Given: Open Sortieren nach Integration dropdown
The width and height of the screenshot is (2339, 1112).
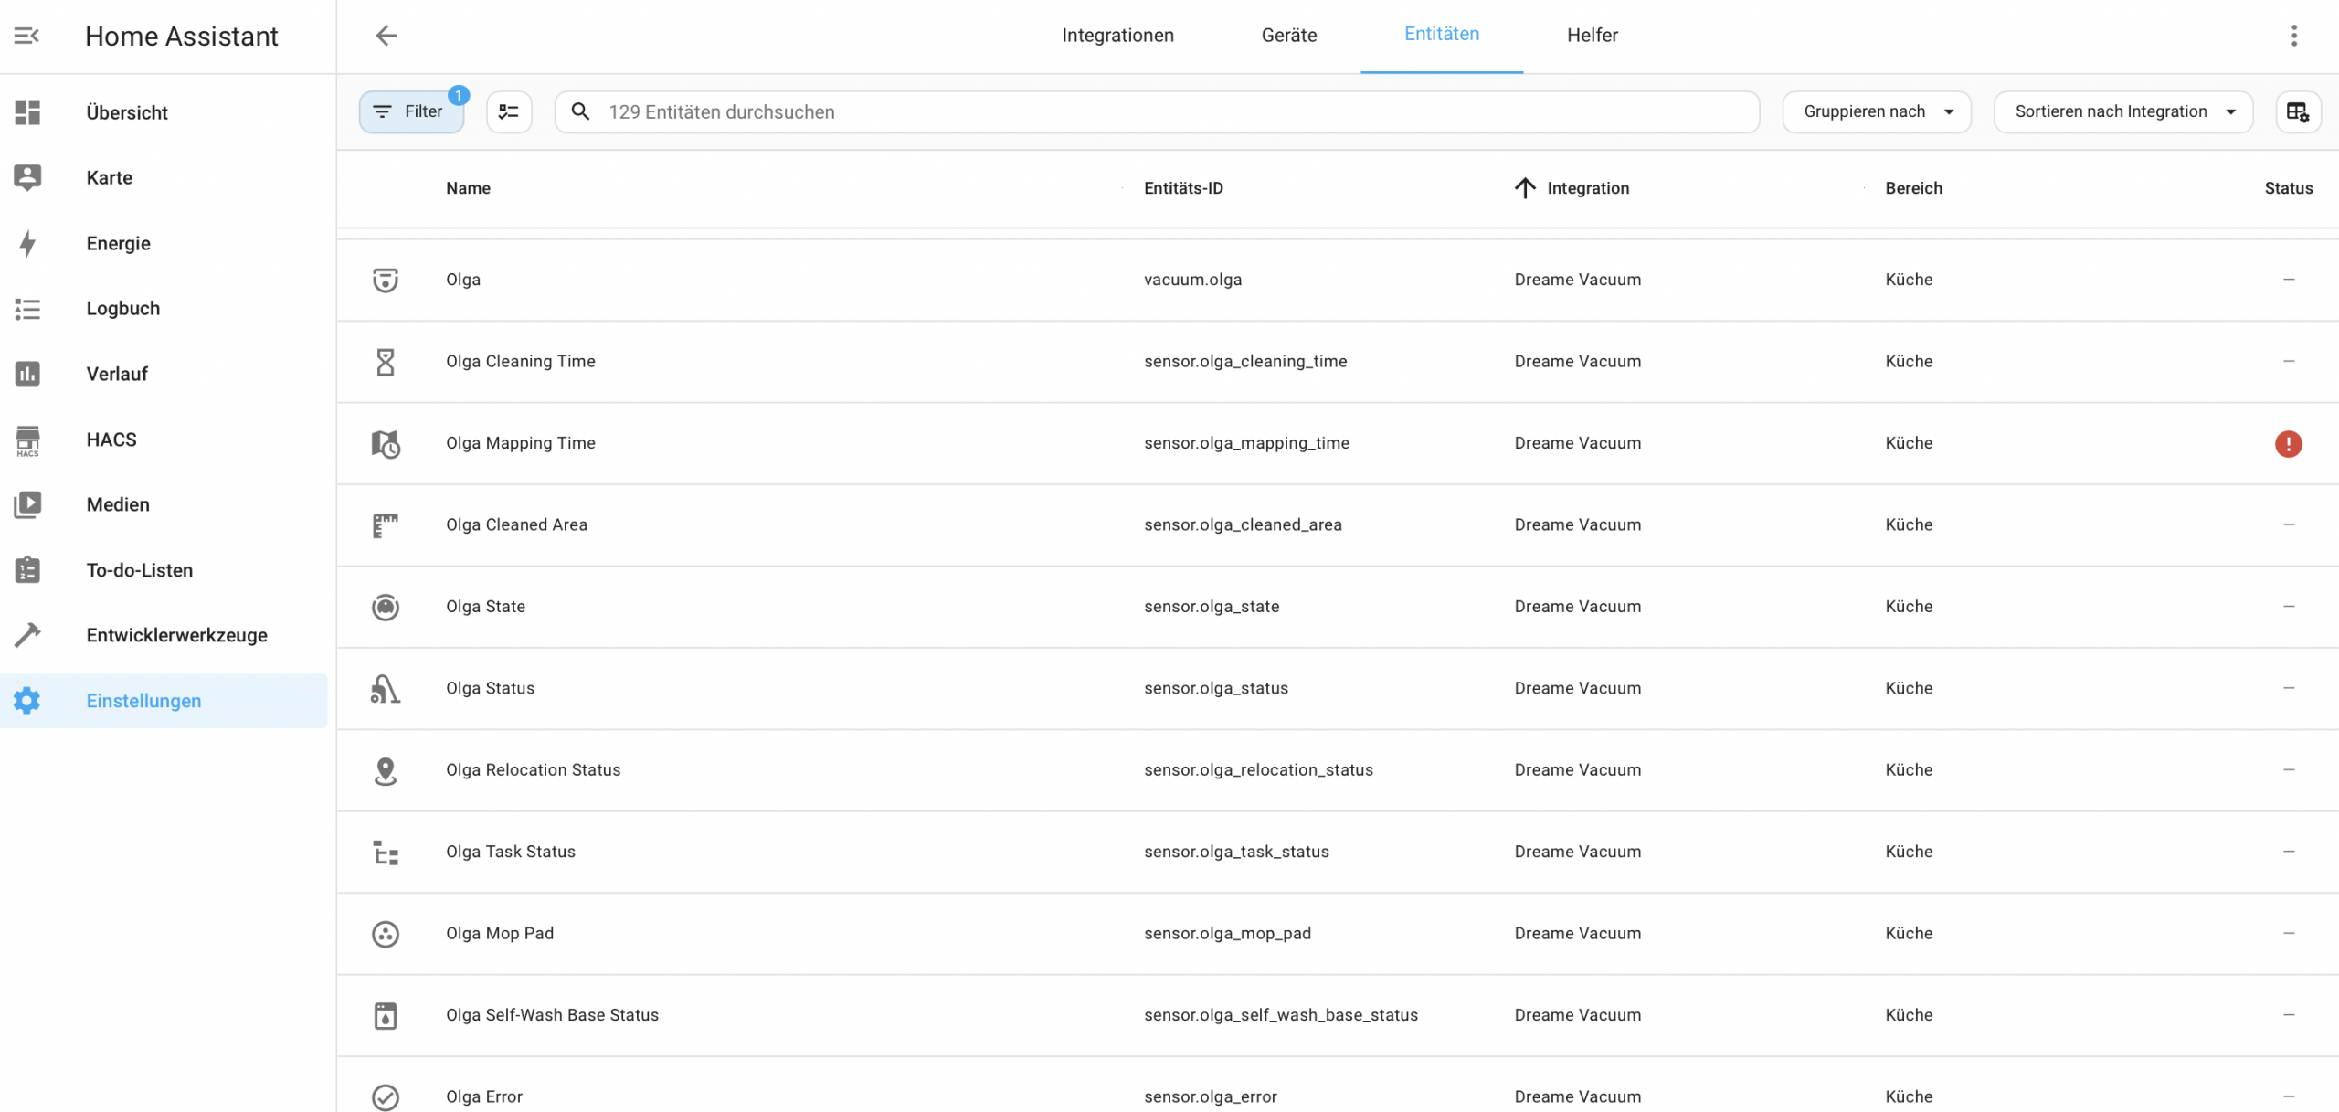Looking at the screenshot, I should [x=2122, y=111].
